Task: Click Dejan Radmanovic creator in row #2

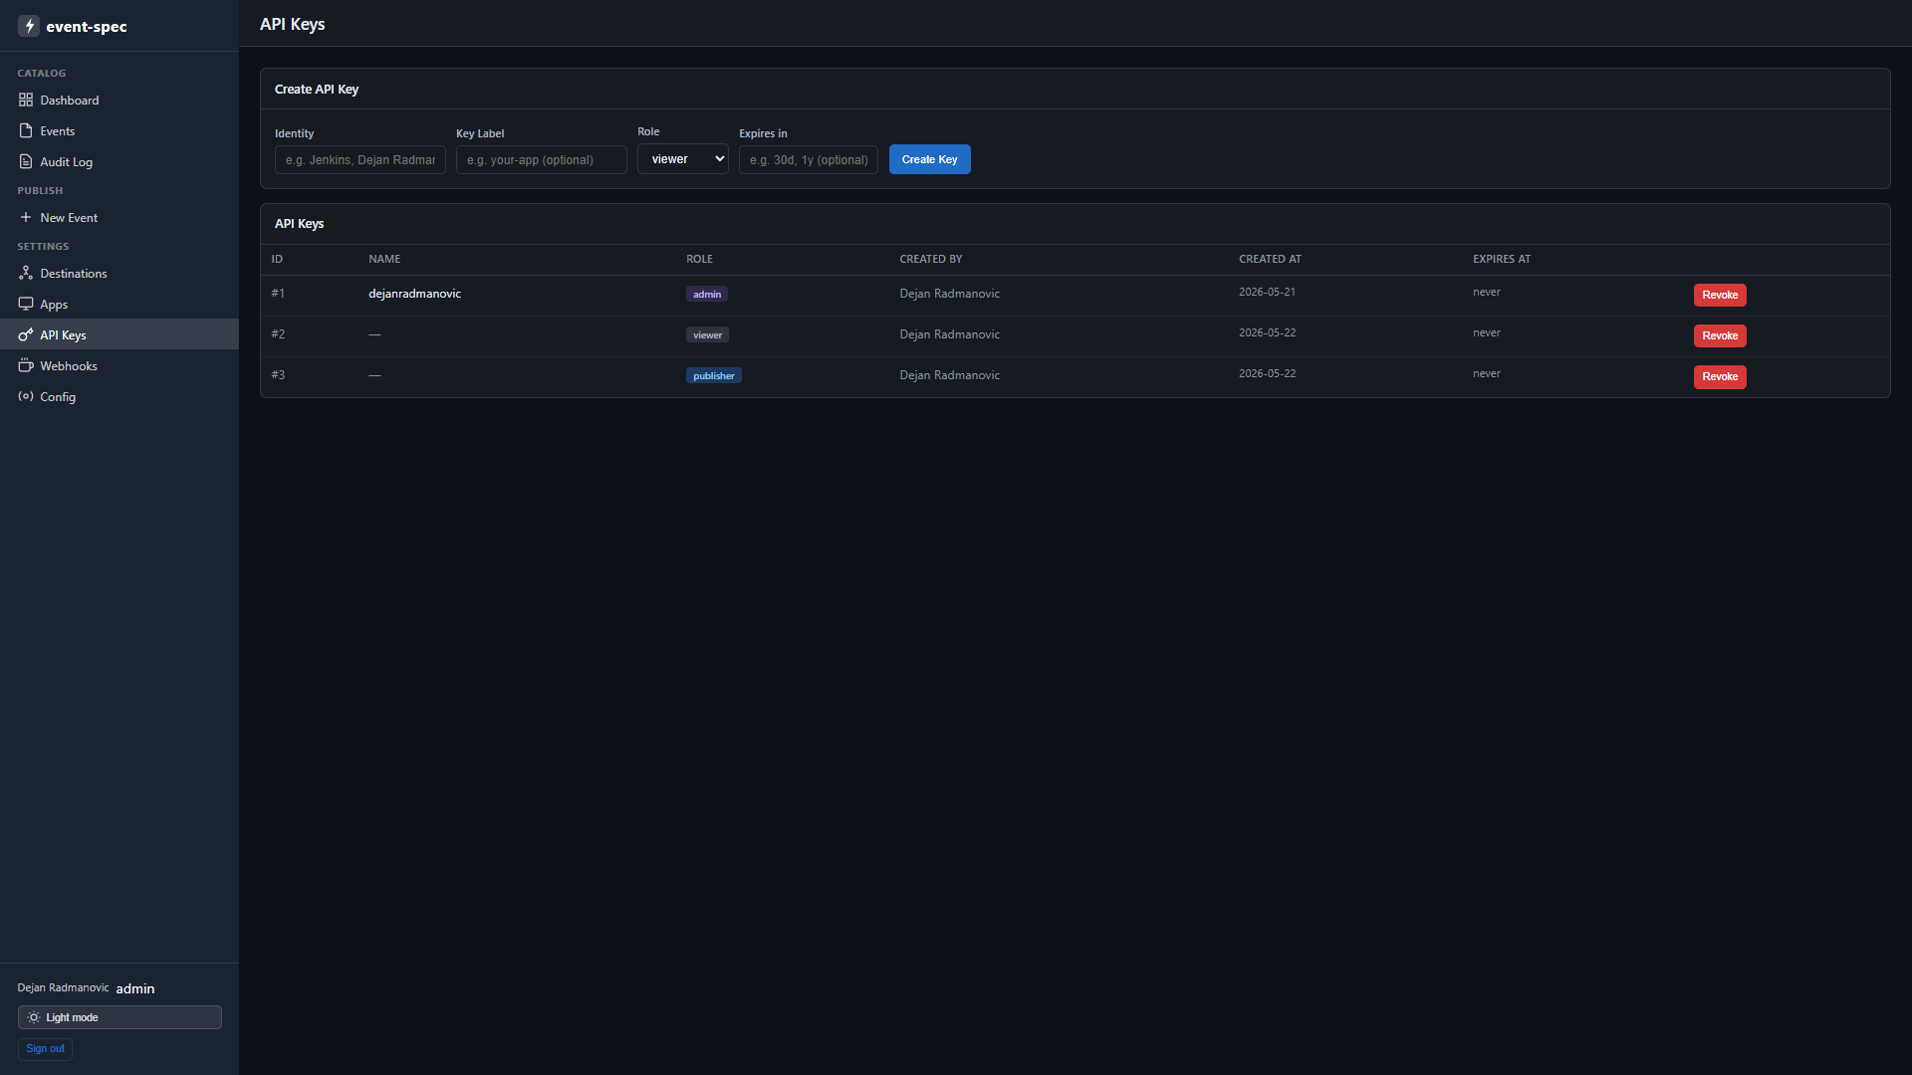Action: (x=949, y=334)
